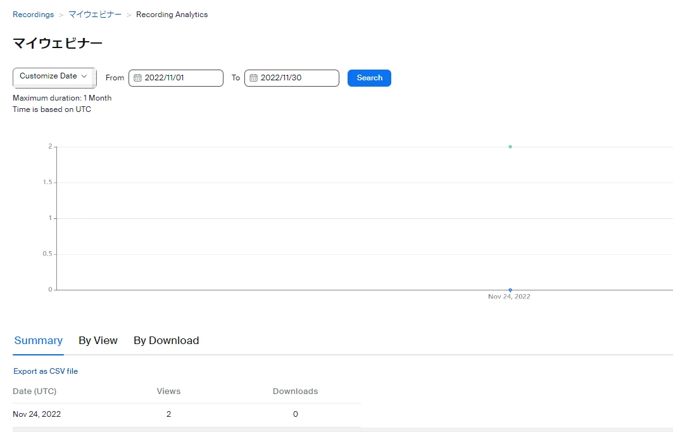
Task: Click Maximum duration: 1 Month note
Action: click(62, 98)
